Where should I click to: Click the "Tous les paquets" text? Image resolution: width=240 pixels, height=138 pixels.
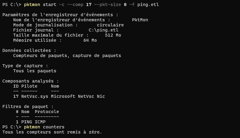coord(34,71)
